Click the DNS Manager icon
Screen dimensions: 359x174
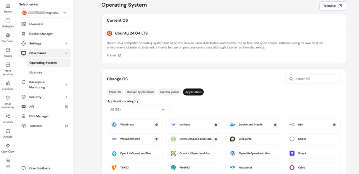coord(23,116)
